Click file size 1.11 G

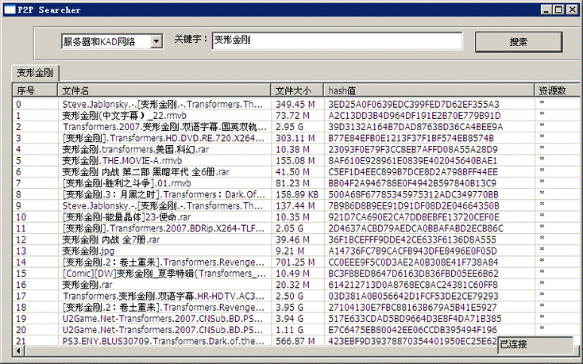point(289,329)
